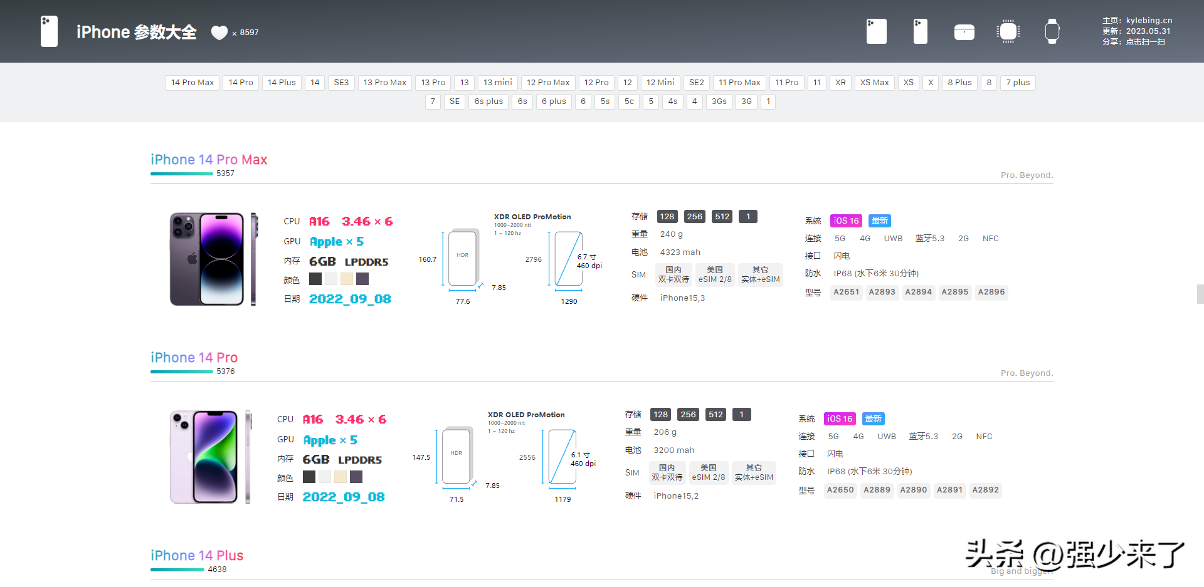
Task: Pick the deep purple swatch for 14 Pro Max
Action: [362, 279]
